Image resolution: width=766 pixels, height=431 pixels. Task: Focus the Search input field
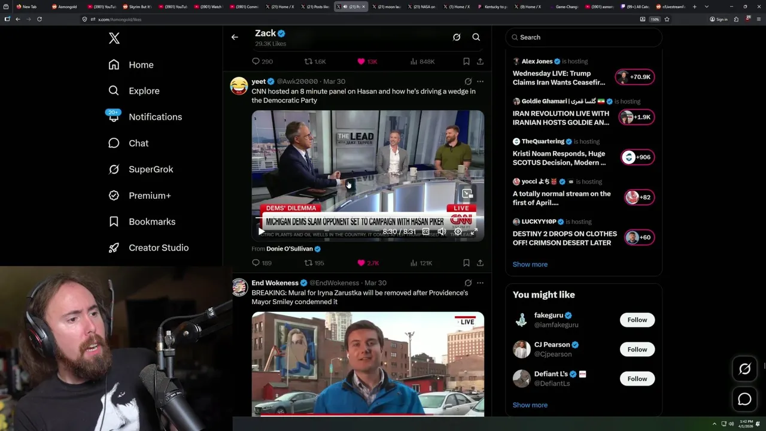tap(584, 37)
